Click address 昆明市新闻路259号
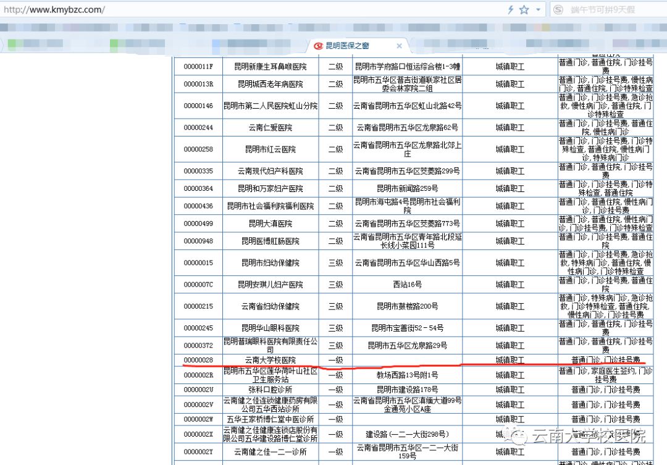The image size is (667, 465). (408, 188)
